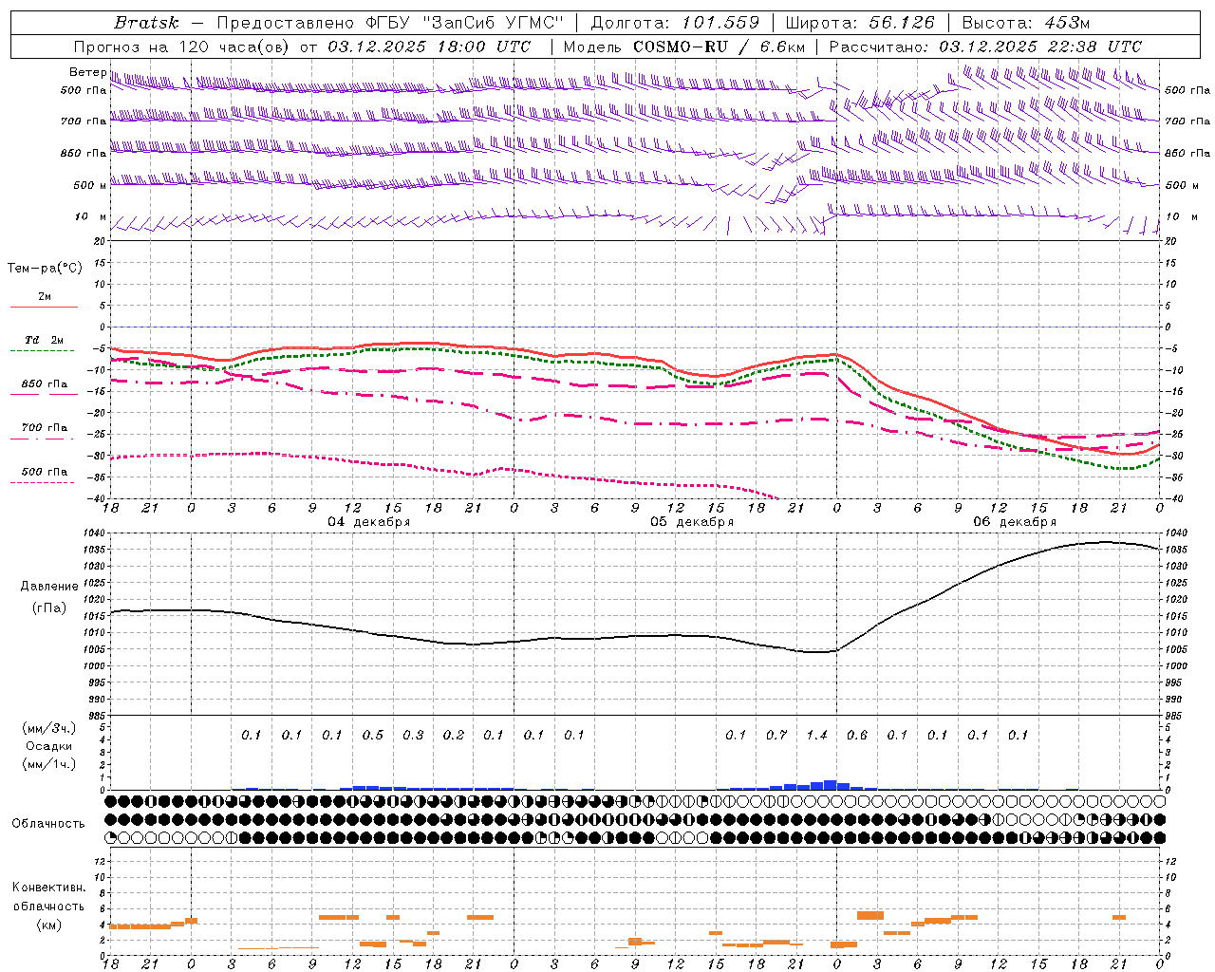Click the 'Тем-ра(°C)' temperature label
The height and width of the screenshot is (972, 1215).
[45, 268]
